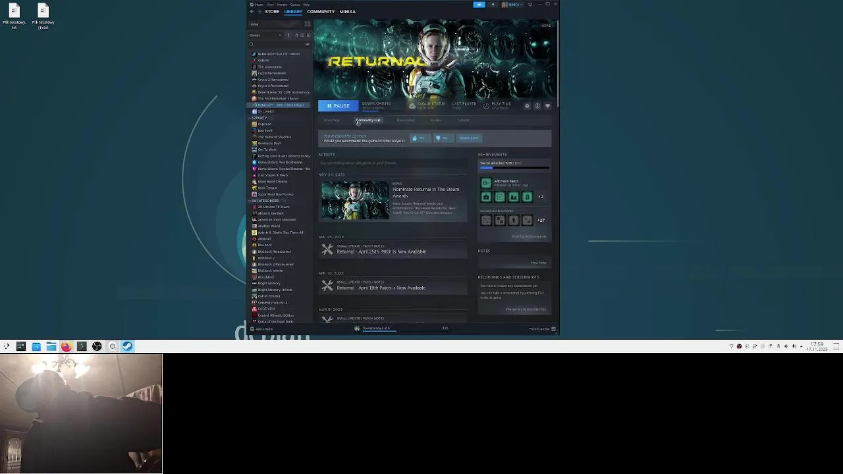Open the LIBRARY tab
Image resolution: width=843 pixels, height=474 pixels.
pyautogui.click(x=293, y=11)
